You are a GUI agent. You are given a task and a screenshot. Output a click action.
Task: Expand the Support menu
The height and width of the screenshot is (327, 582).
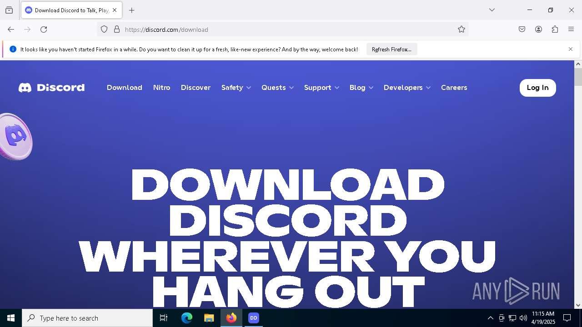point(321,88)
